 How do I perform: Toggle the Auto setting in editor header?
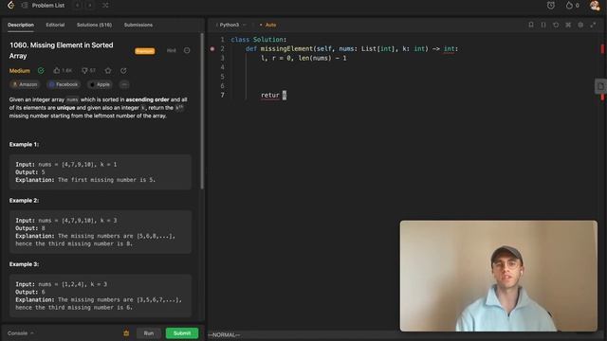point(268,25)
